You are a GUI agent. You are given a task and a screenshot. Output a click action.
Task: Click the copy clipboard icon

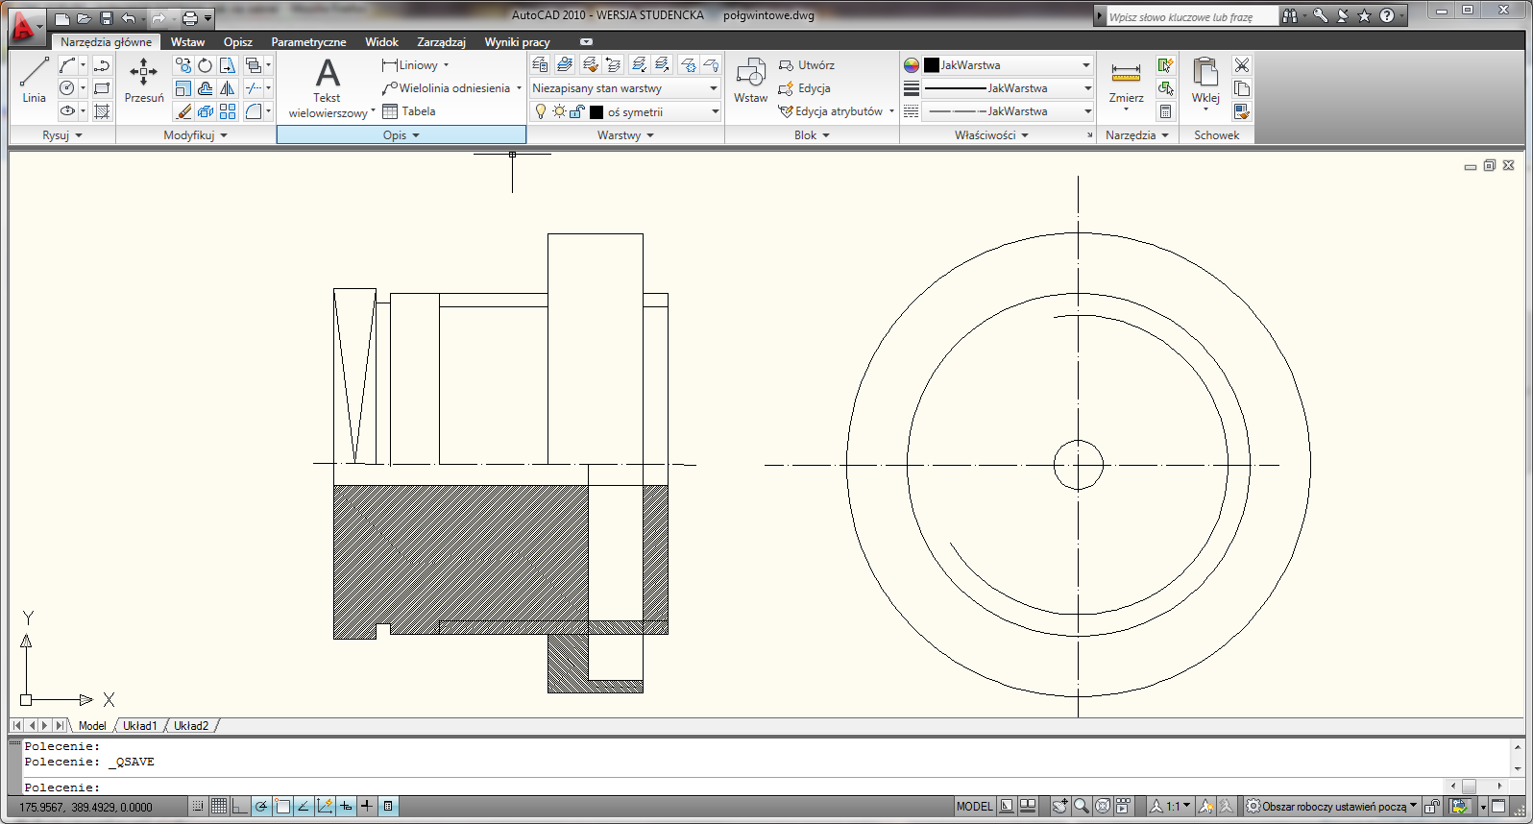pyautogui.click(x=1242, y=88)
